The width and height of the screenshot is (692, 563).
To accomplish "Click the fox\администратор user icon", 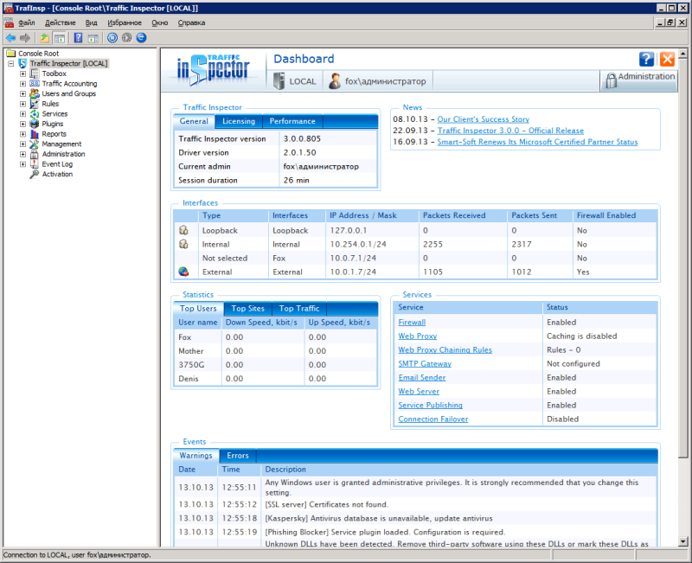I will point(335,81).
